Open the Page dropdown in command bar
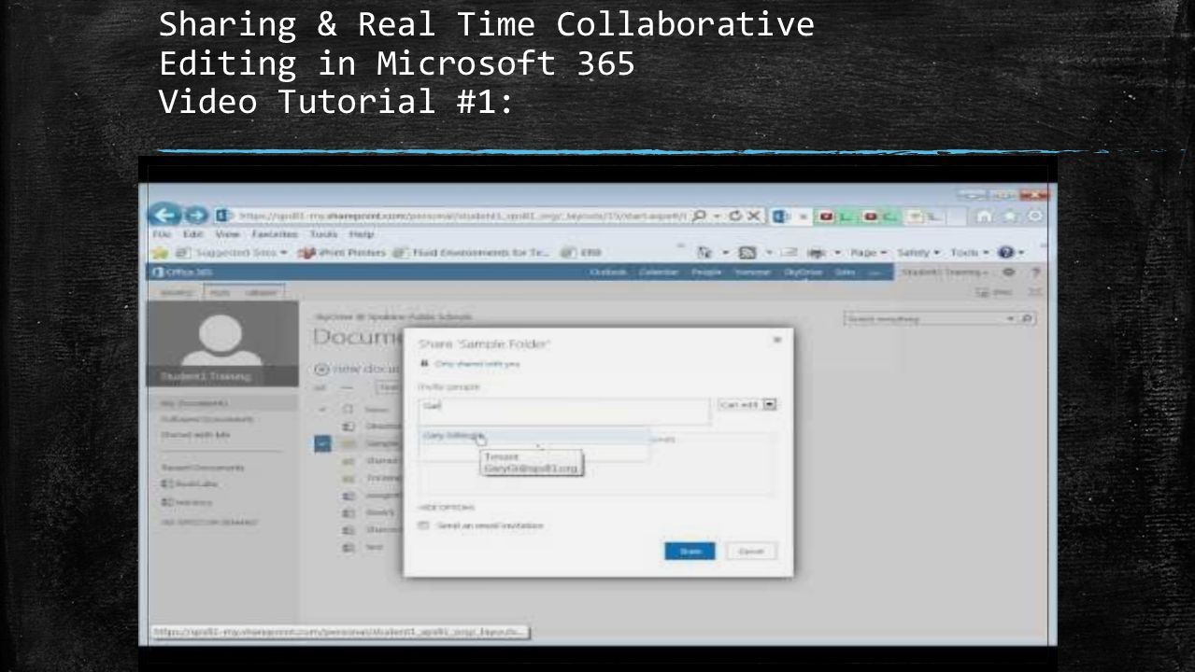1195x672 pixels. tap(868, 253)
